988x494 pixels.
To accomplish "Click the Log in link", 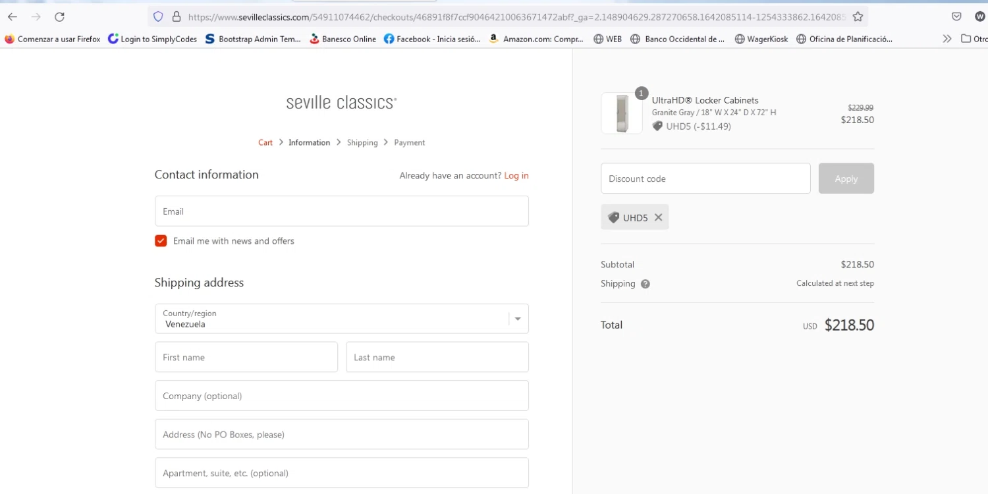I will (x=516, y=175).
